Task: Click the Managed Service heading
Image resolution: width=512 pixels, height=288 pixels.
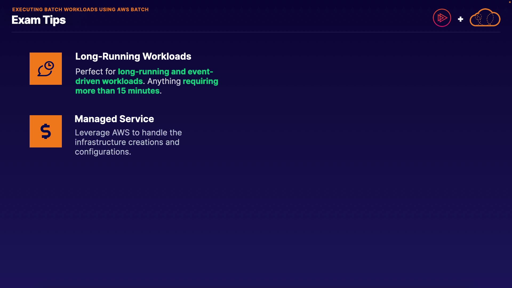Action: (x=114, y=119)
